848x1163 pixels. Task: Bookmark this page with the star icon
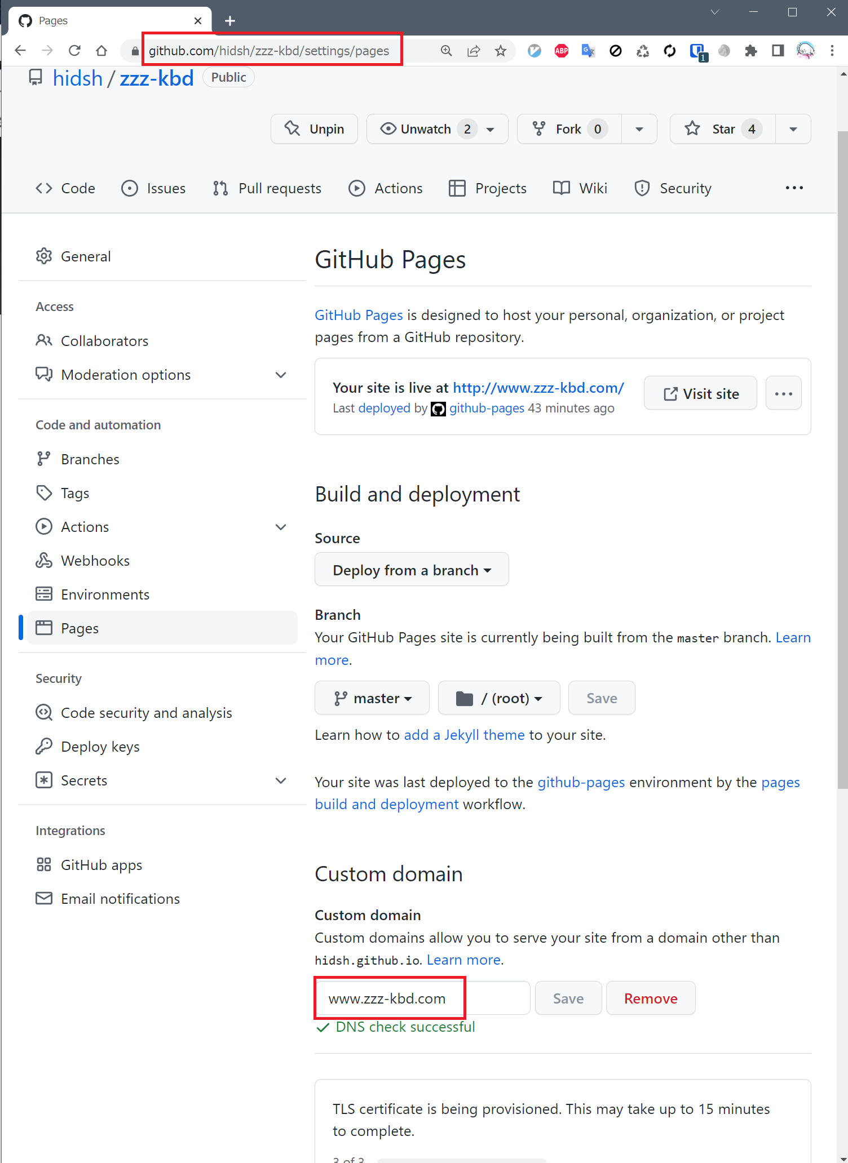pos(501,51)
